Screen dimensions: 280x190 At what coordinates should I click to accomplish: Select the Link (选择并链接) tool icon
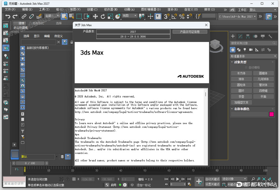click(24, 16)
